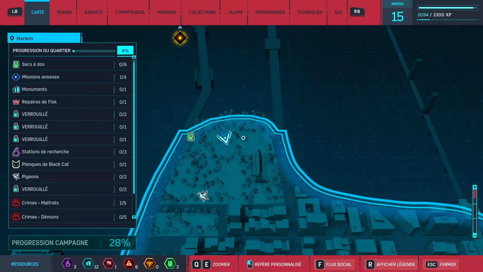Click the plus zoom-in control

[x=475, y=187]
